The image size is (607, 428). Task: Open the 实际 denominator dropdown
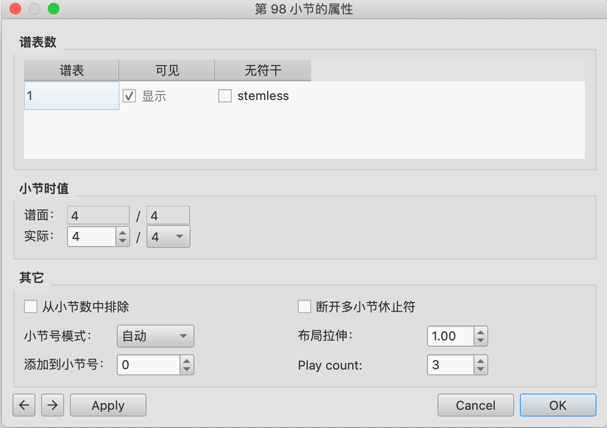169,237
